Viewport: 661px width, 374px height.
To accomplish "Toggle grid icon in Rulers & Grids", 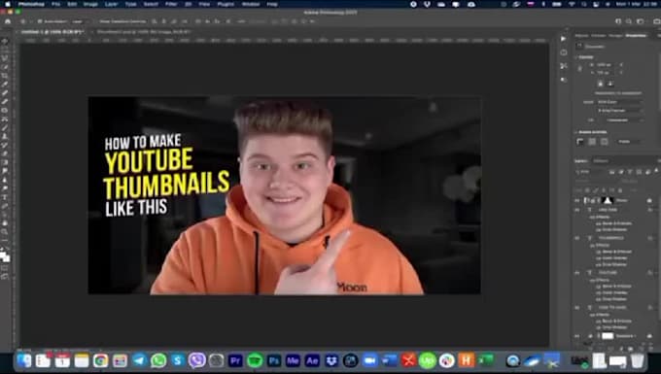I will pyautogui.click(x=592, y=142).
